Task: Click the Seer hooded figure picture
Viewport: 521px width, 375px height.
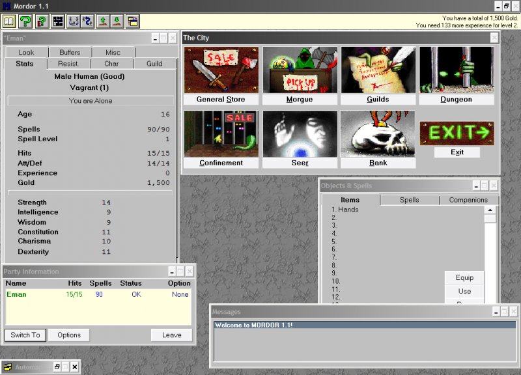Action: point(300,133)
